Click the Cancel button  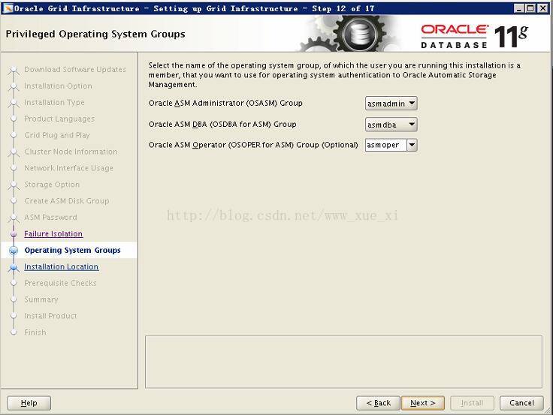coord(521,403)
